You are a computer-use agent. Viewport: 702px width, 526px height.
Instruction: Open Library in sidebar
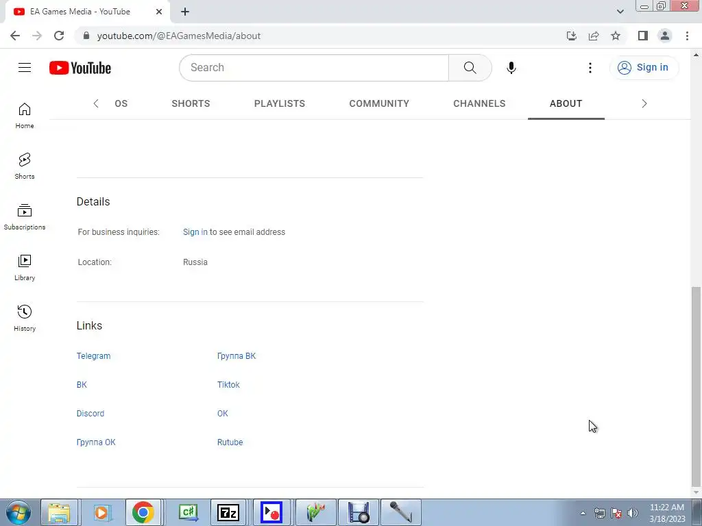tap(25, 268)
